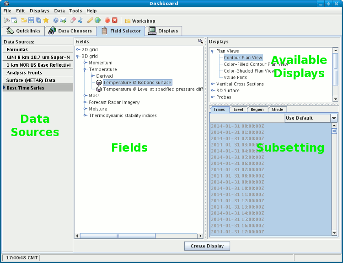This screenshot has width=343, height=263.
Task: Click the pencil edit toolbar icon
Action: click(90, 21)
